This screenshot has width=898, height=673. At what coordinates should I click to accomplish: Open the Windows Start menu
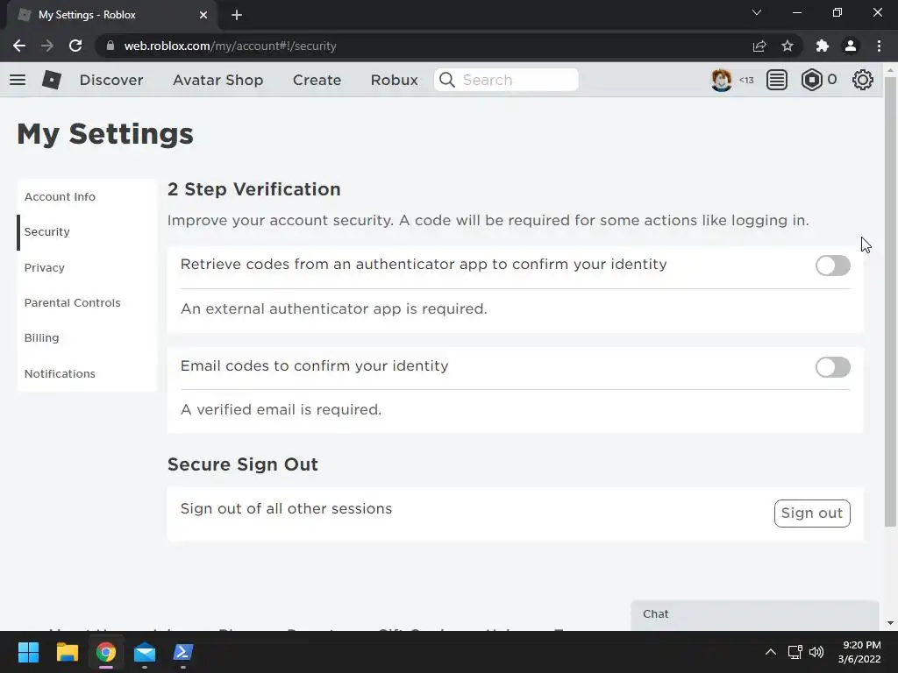pos(28,652)
